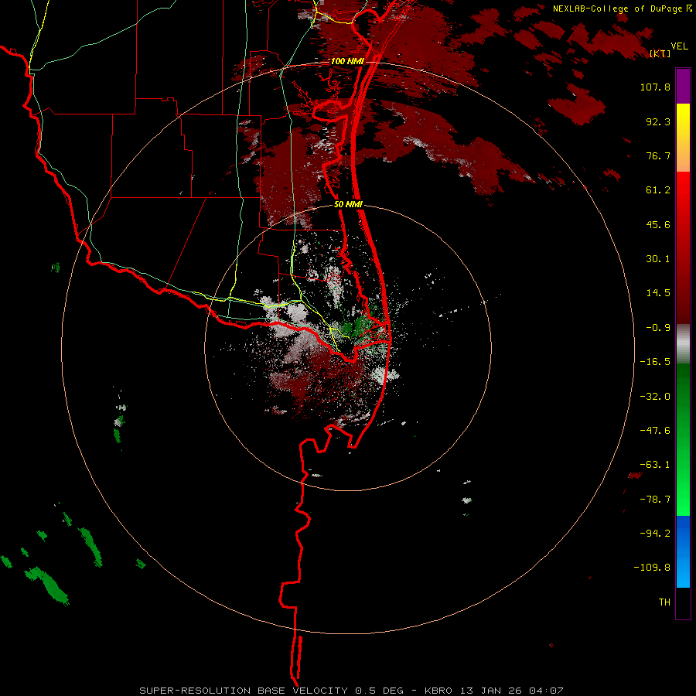Viewport: 696px width, 696px height.
Task: Select the 76.7 legend value
Action: click(x=658, y=155)
